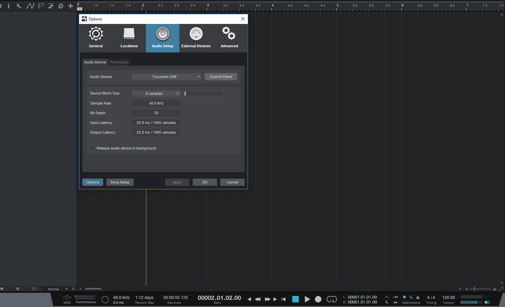The height and width of the screenshot is (307, 505).
Task: Start playback with the Play button
Action: [307, 299]
